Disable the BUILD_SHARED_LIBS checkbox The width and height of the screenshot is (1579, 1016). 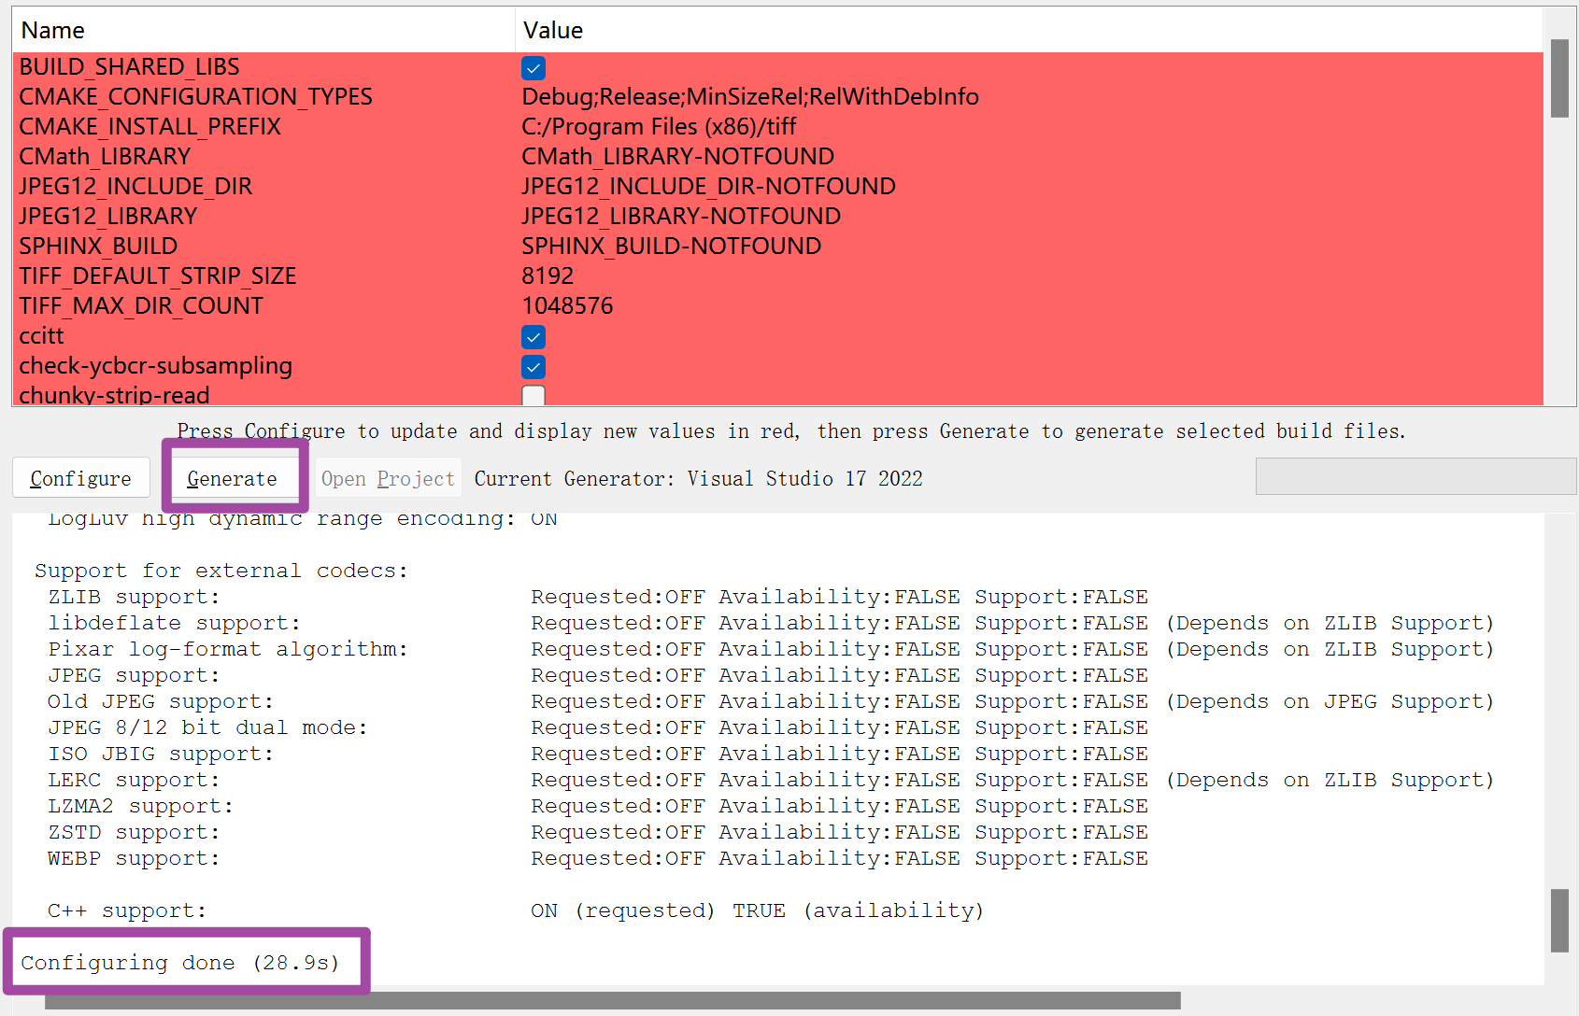[x=533, y=67]
